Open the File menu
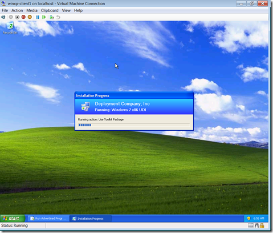This screenshot has width=273, height=233. coord(5,10)
